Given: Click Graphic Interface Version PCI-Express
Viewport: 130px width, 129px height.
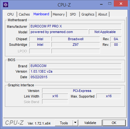Looking at the screenshot, I should (82, 91).
